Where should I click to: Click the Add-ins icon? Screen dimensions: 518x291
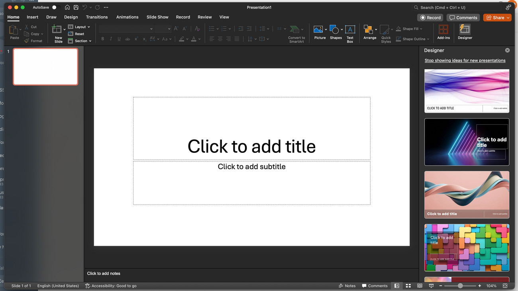pyautogui.click(x=443, y=30)
